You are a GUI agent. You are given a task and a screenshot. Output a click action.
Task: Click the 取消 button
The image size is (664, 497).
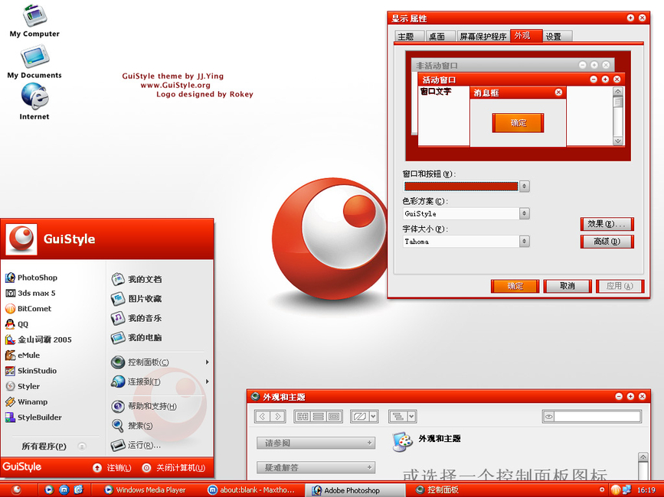click(568, 286)
